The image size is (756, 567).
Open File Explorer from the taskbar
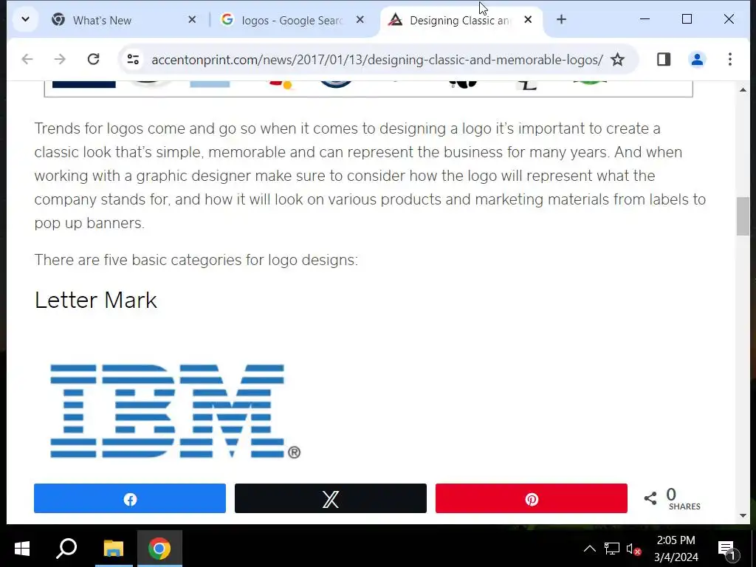pyautogui.click(x=114, y=549)
